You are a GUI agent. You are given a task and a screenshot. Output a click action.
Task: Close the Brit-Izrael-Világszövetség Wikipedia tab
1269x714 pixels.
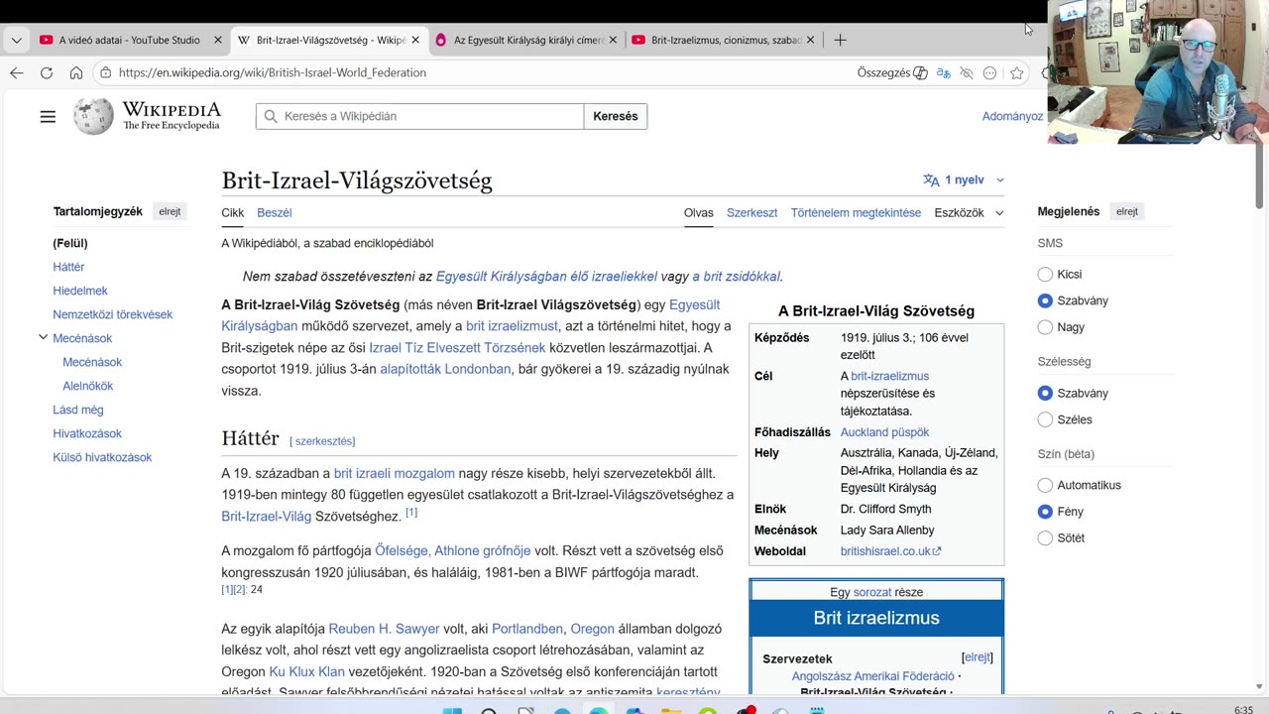point(415,40)
